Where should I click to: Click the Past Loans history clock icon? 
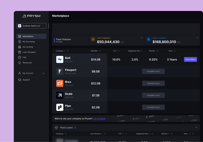pyautogui.click(x=56, y=128)
